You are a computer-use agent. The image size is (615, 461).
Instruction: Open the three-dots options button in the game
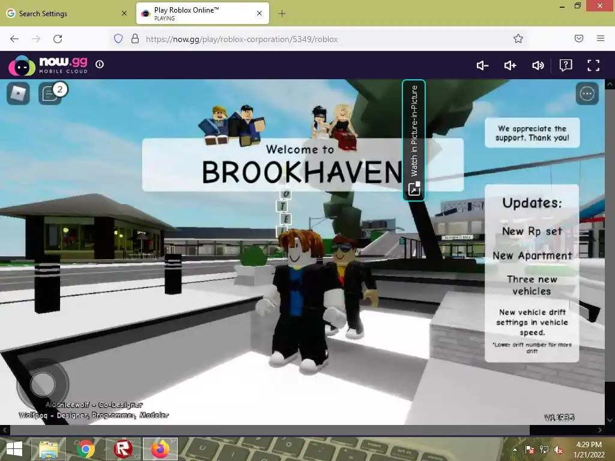[587, 94]
